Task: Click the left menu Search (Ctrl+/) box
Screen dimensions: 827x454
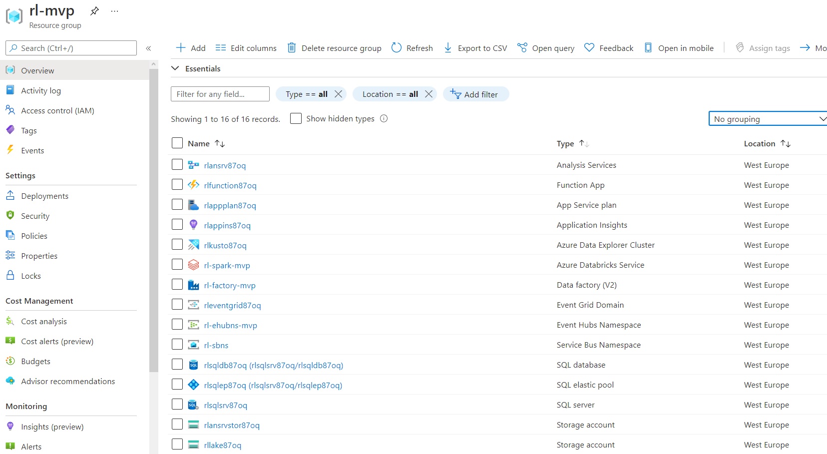Action: (x=71, y=48)
